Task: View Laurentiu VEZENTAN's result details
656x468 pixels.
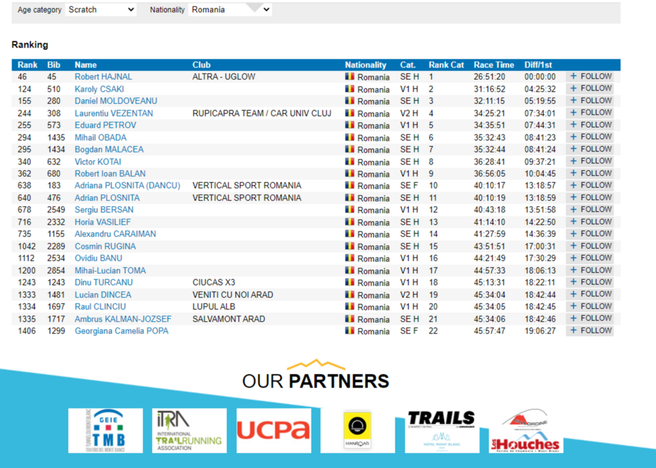Action: [113, 113]
